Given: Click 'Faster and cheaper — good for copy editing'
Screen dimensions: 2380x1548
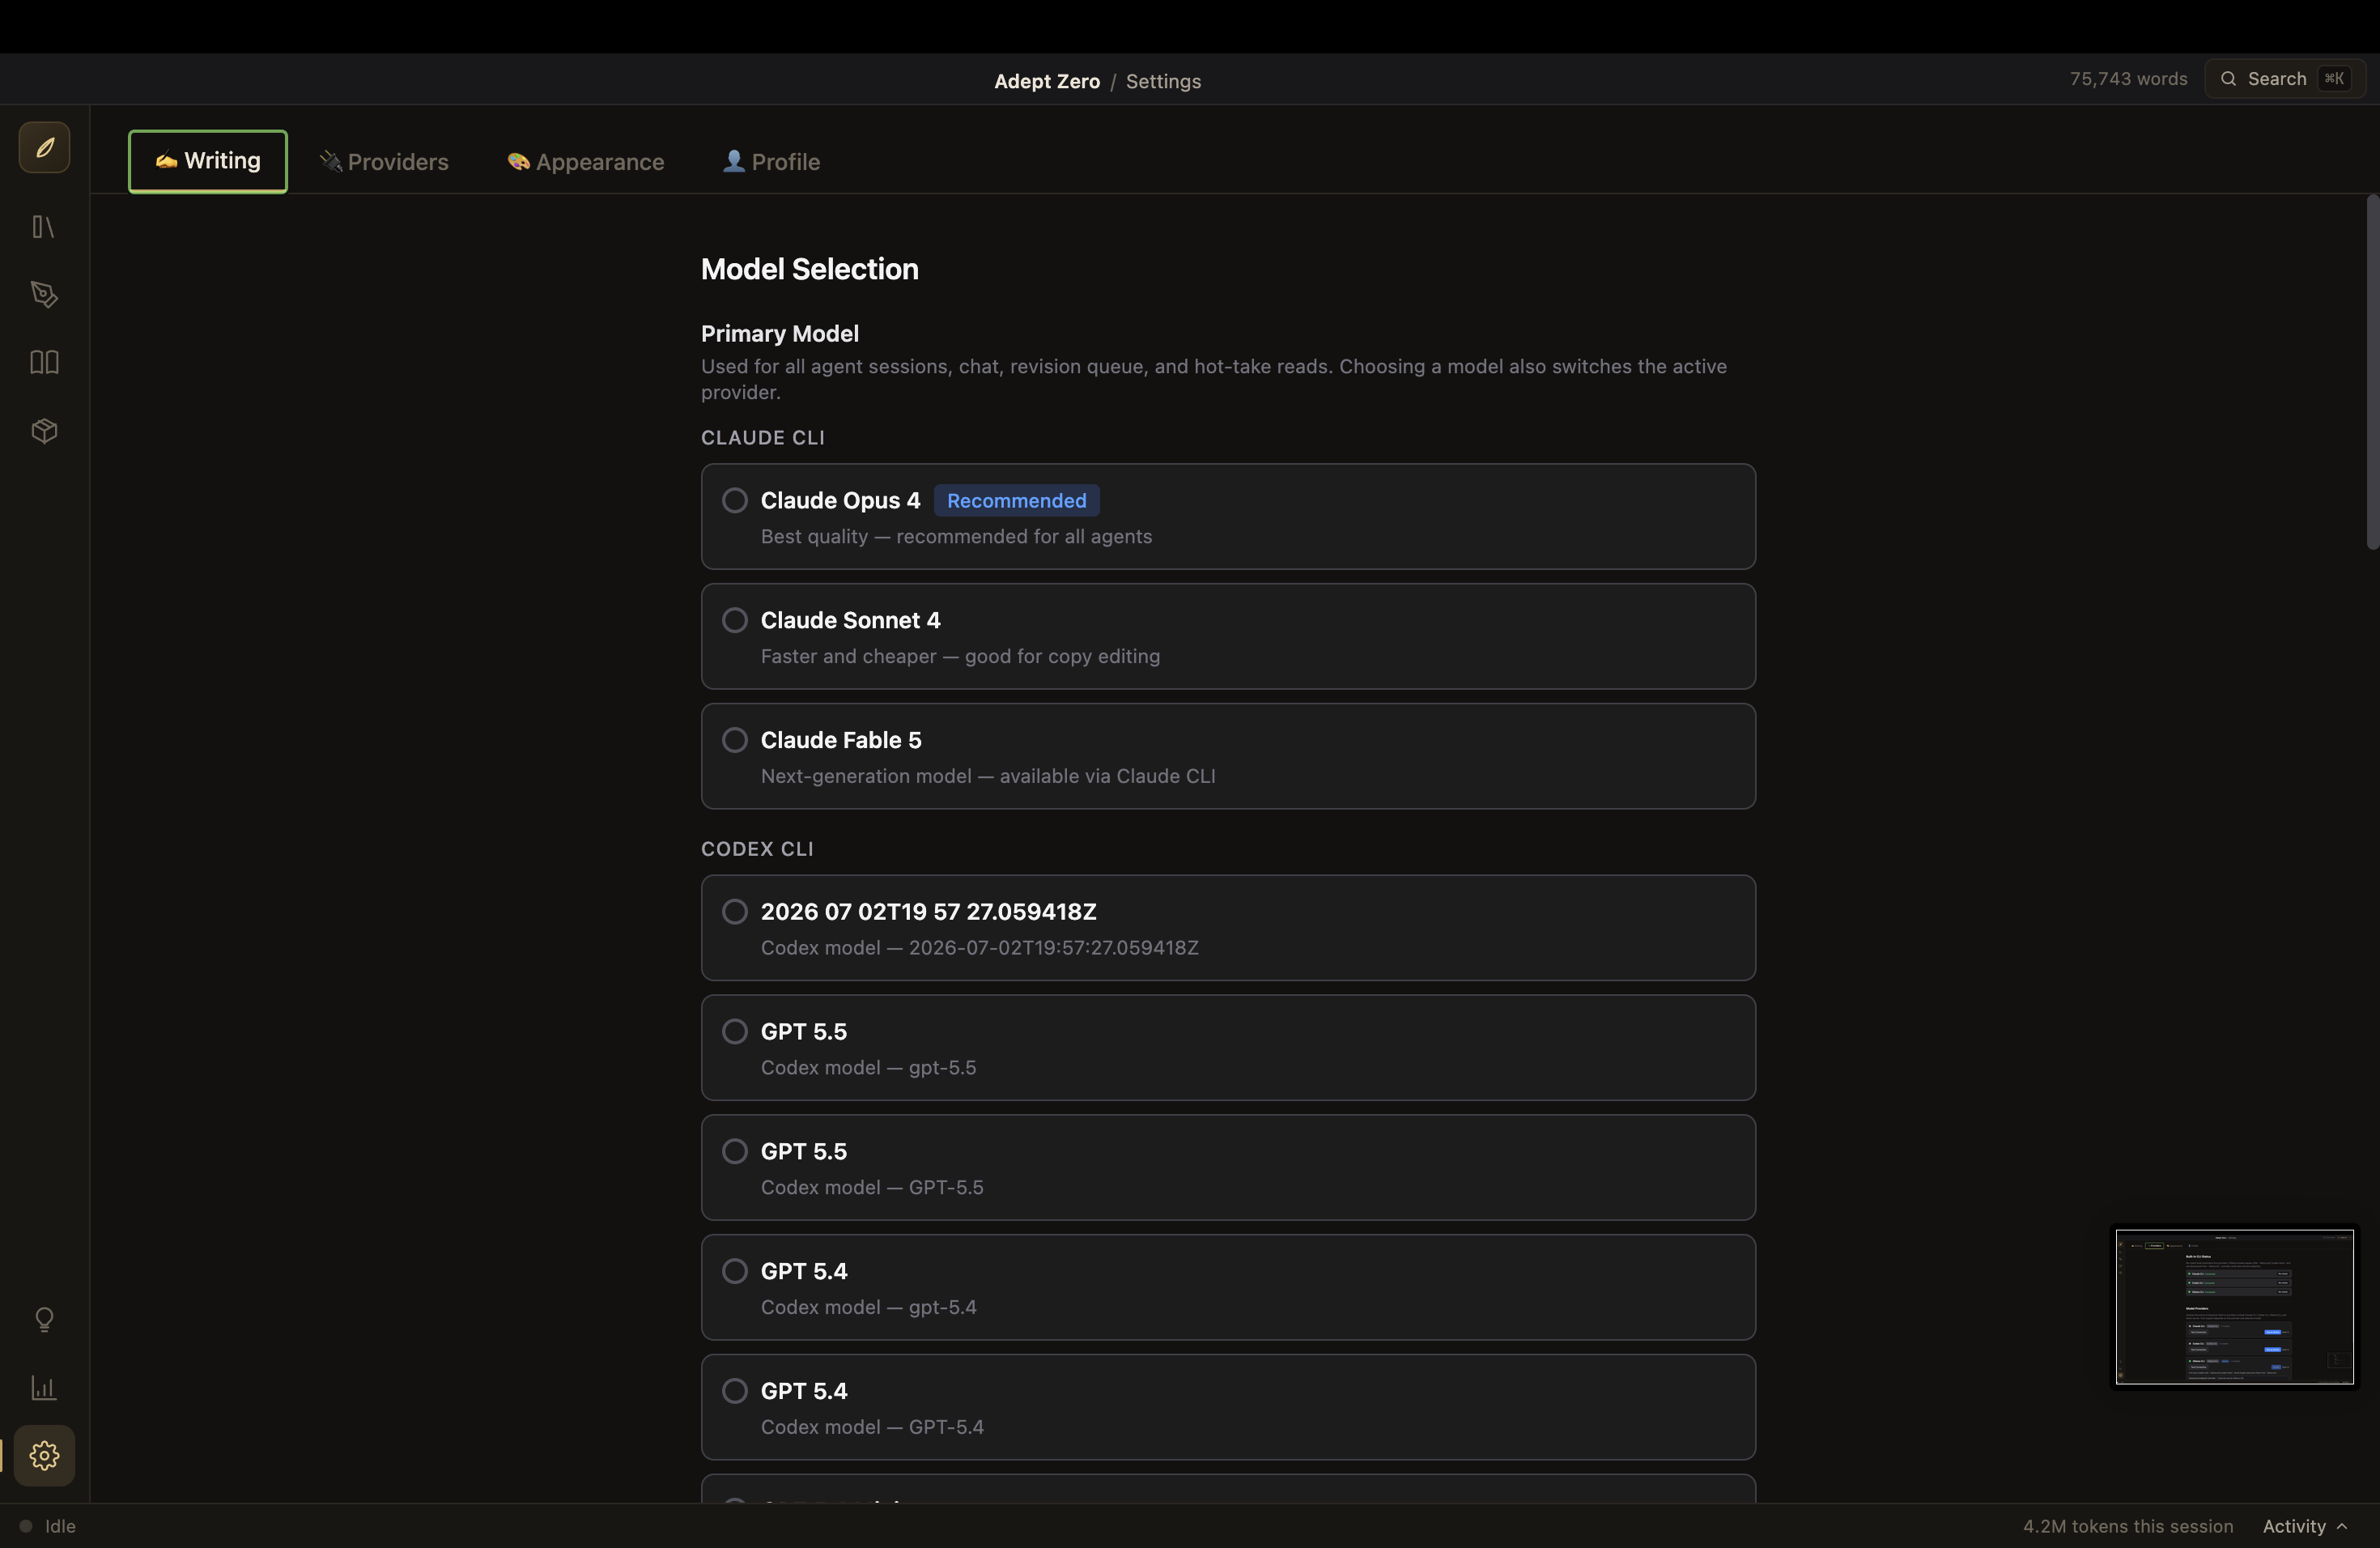Looking at the screenshot, I should (960, 656).
